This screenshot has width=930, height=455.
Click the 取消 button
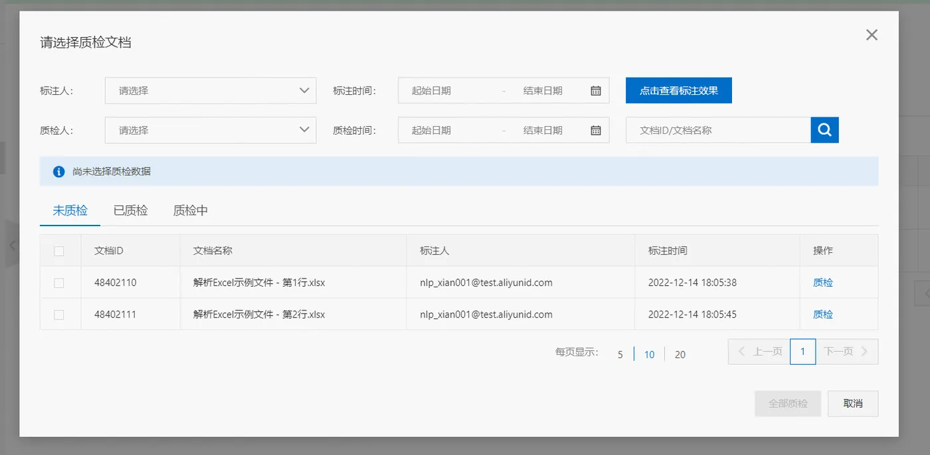[x=853, y=403]
